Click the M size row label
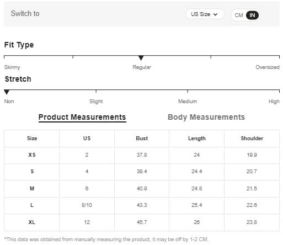Image resolution: width=283 pixels, height=245 pixels. (x=32, y=189)
